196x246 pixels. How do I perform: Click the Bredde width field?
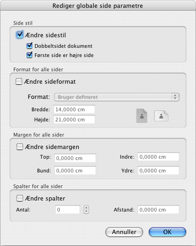coord(74,109)
